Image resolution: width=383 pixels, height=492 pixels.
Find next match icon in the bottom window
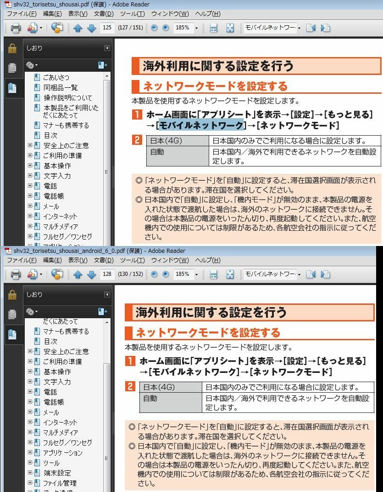[325, 275]
